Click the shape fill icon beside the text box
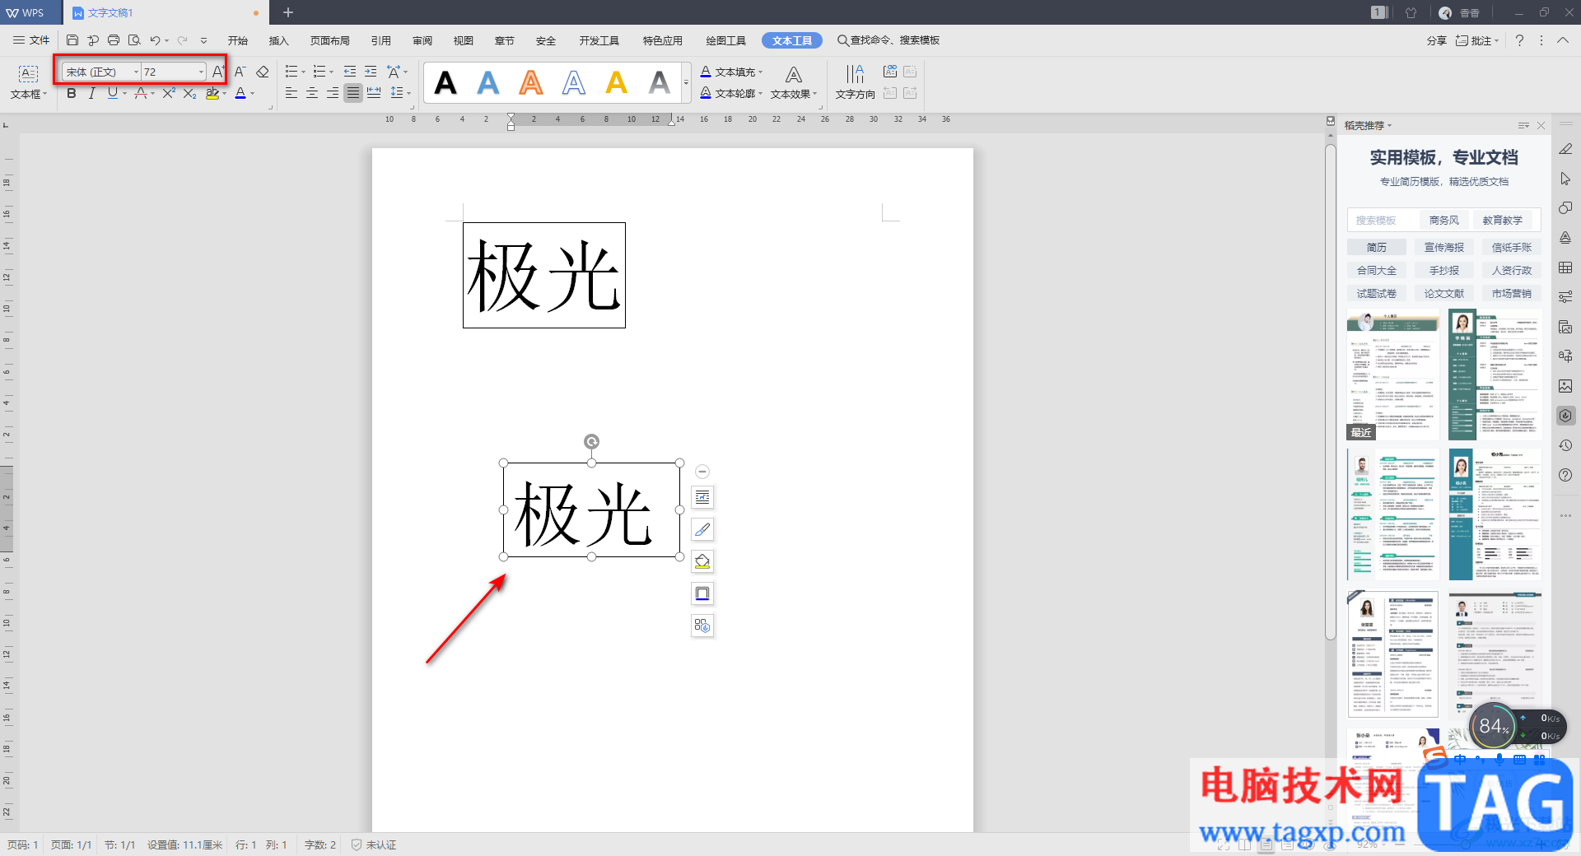 point(702,561)
